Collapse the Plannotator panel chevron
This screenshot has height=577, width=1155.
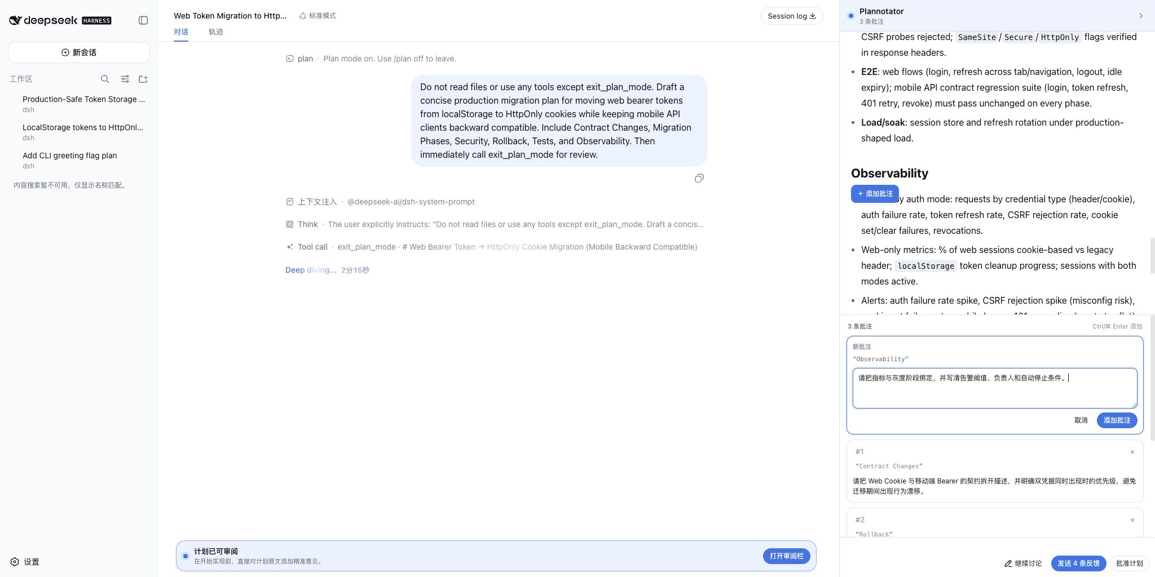click(1141, 16)
